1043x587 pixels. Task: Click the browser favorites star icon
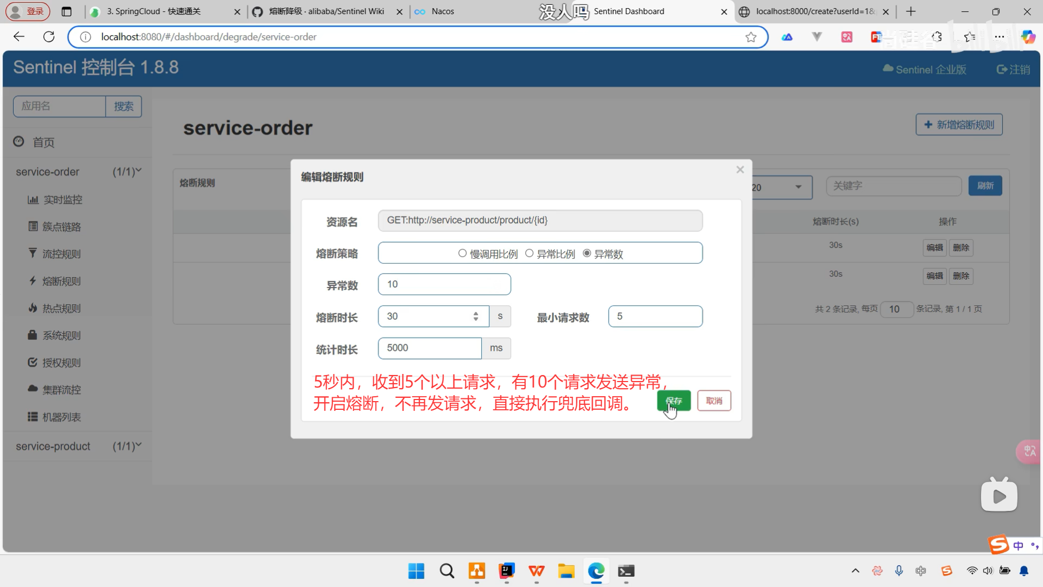click(751, 37)
